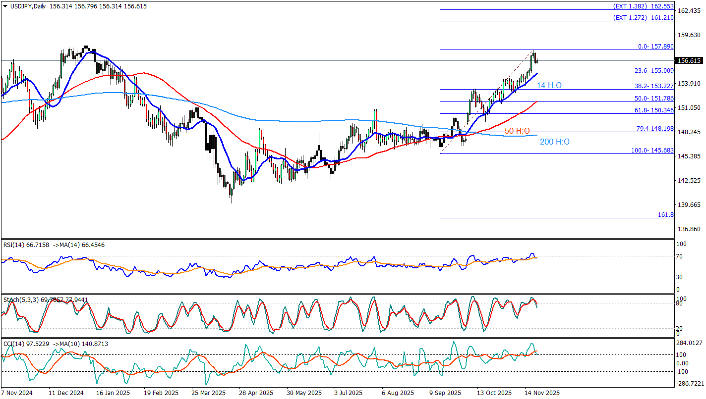Click the 79.4 148.198 Fibonacci label
This screenshot has width=706, height=399.
654,128
